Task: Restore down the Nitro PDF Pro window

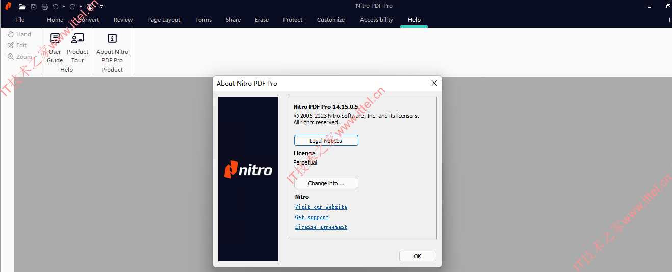Action: (668, 6)
